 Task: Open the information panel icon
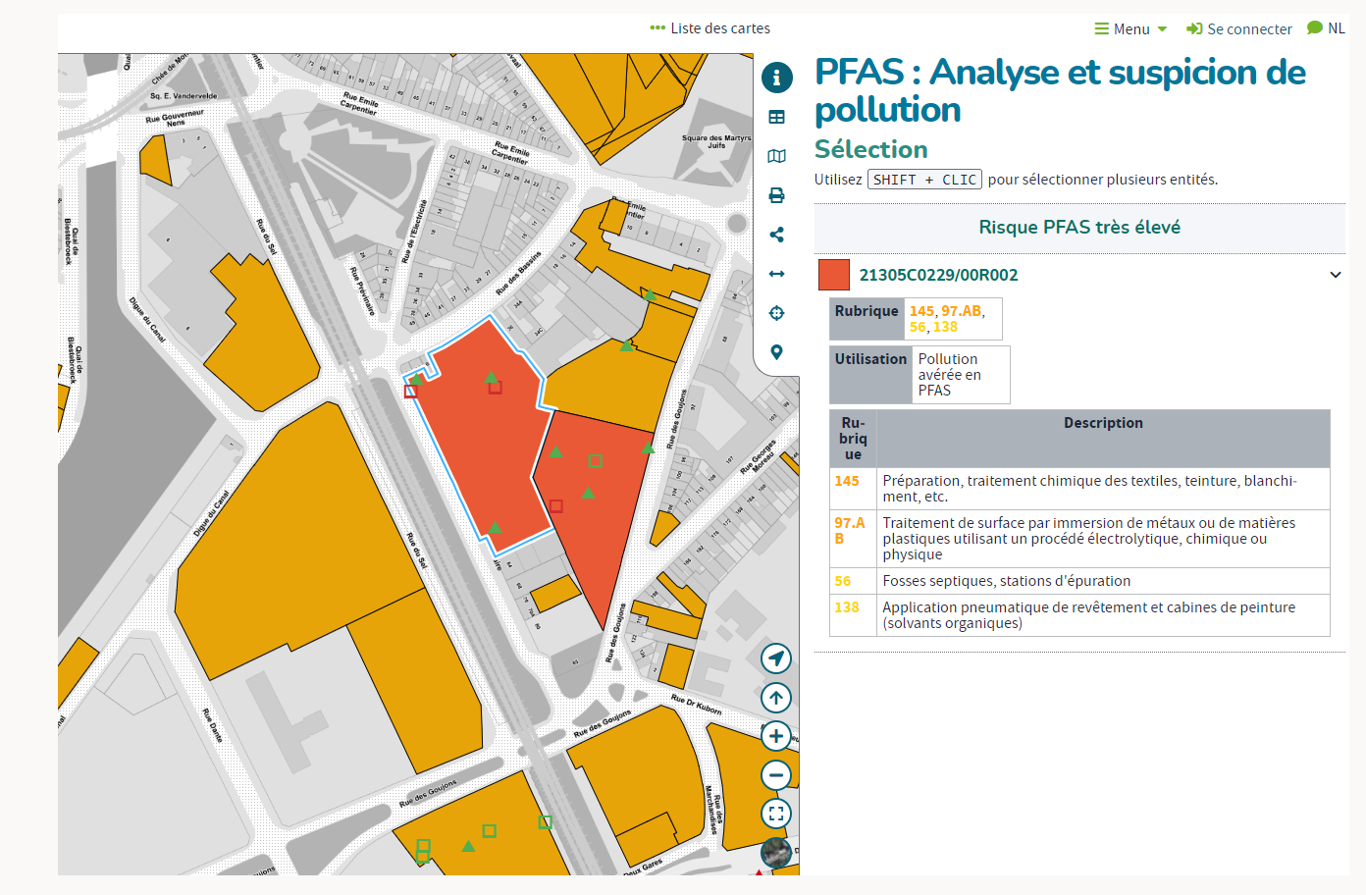tap(777, 78)
